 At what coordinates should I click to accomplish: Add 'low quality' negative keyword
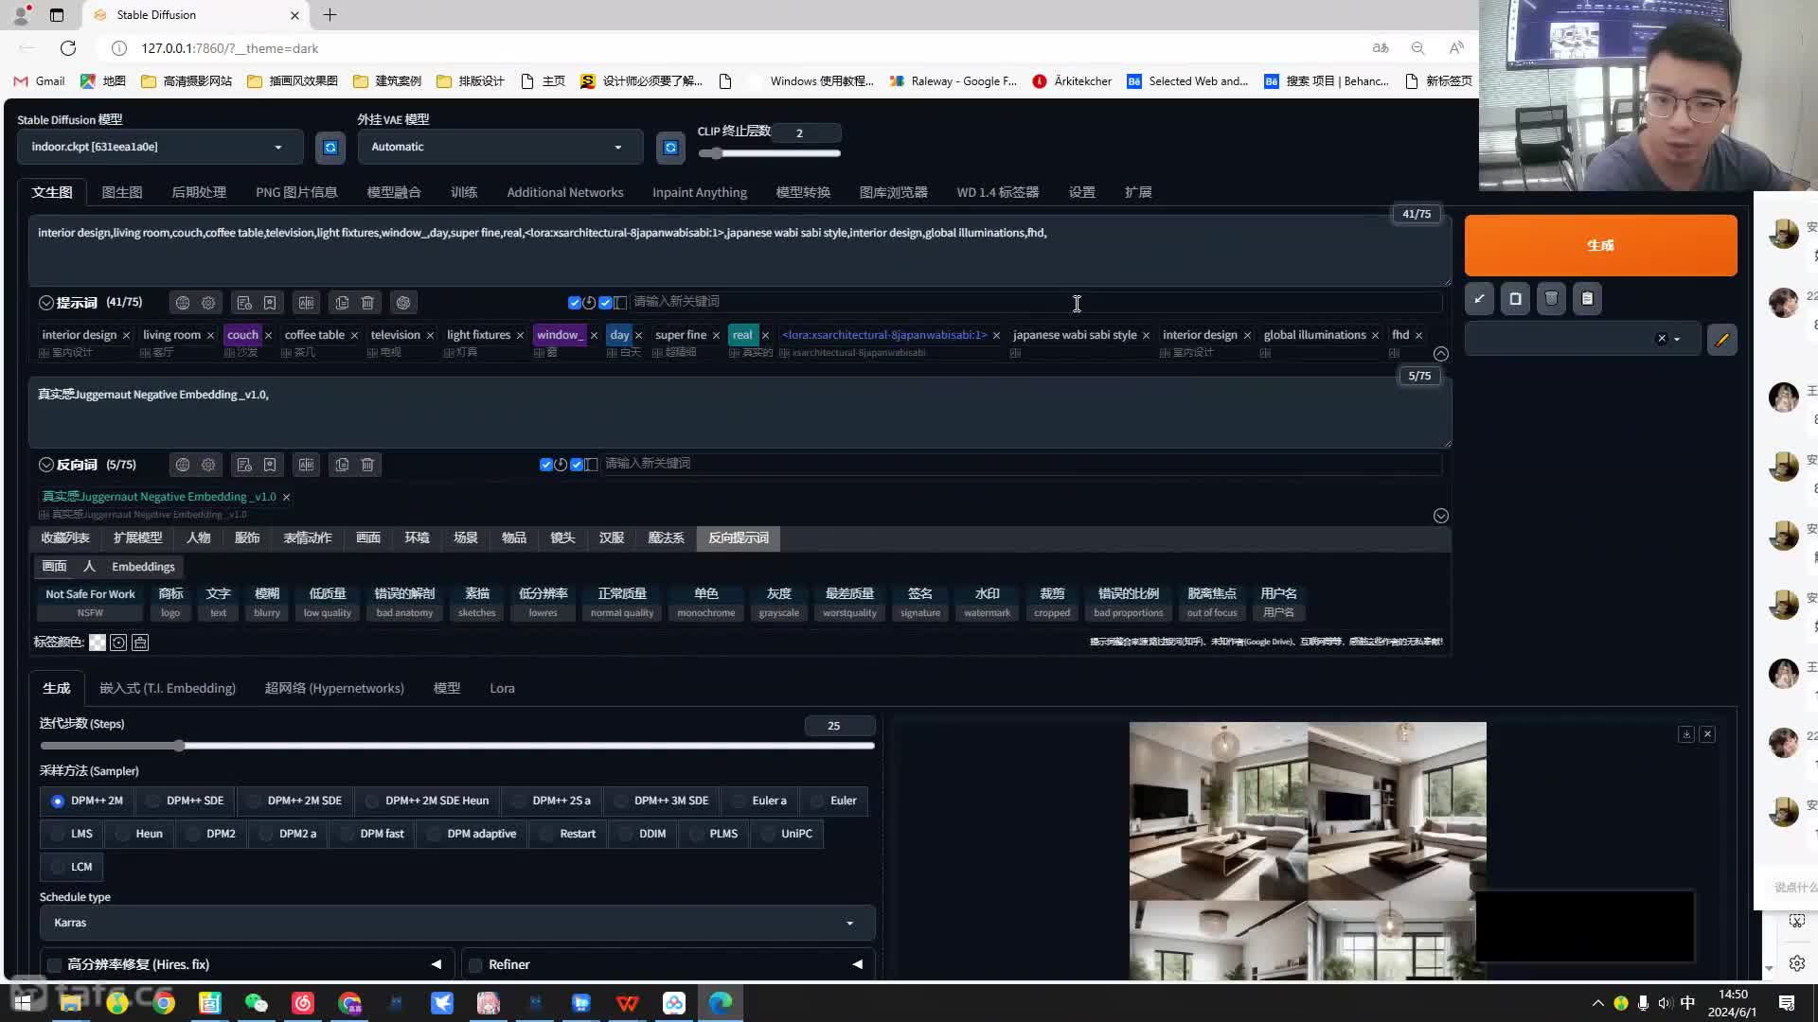(327, 603)
